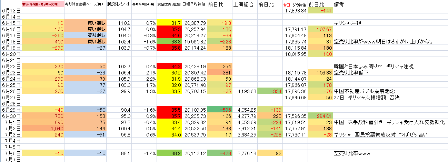This screenshot has height=162, width=448.
Task: Click the 移動平均かい離 column header
Action: tap(143, 4)
